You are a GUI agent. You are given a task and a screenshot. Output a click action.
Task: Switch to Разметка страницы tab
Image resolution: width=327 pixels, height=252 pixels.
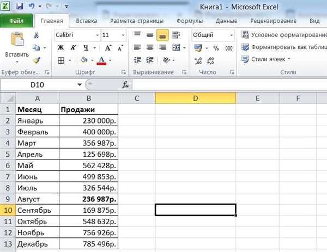tap(137, 21)
